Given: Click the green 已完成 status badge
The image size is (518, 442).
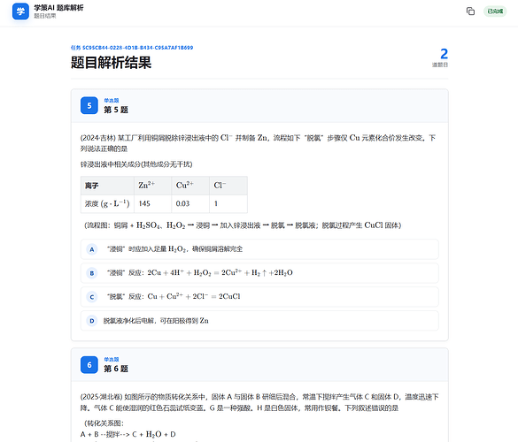Looking at the screenshot, I should (495, 11).
